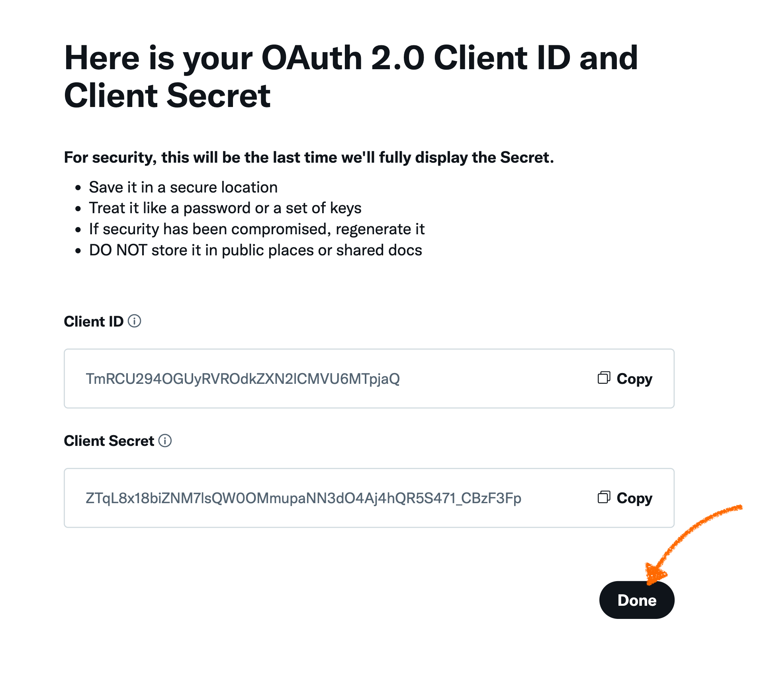Click the copy icon in the Client ID field
Image resolution: width=767 pixels, height=673 pixels.
coord(604,378)
